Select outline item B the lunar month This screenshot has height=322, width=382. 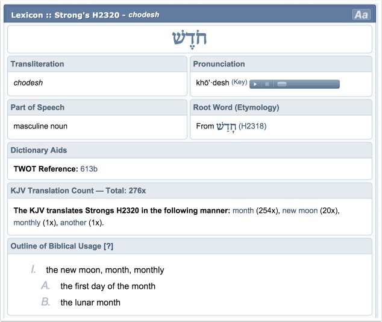coord(90,303)
